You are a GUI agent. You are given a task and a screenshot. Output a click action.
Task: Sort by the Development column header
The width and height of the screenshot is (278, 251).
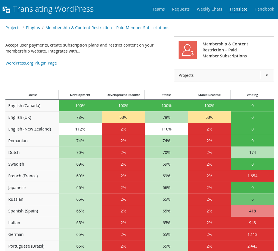[80, 95]
